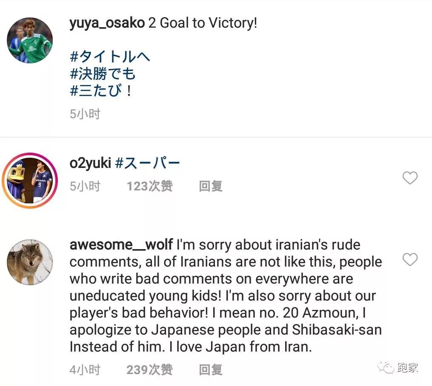Reply to the o2yuki comment
This screenshot has width=432, height=386.
click(x=211, y=186)
